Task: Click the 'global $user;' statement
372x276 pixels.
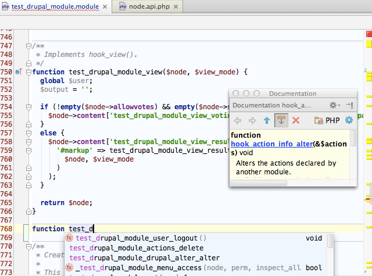Action: [x=66, y=81]
